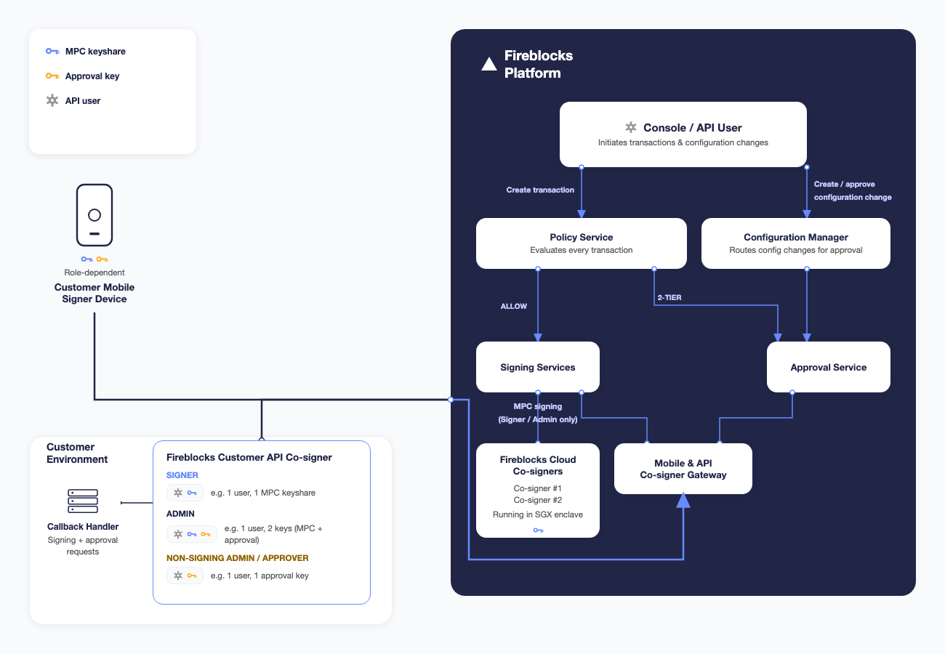Click the 'Policy Service' heading
Screen dimensions: 945x654
[582, 237]
